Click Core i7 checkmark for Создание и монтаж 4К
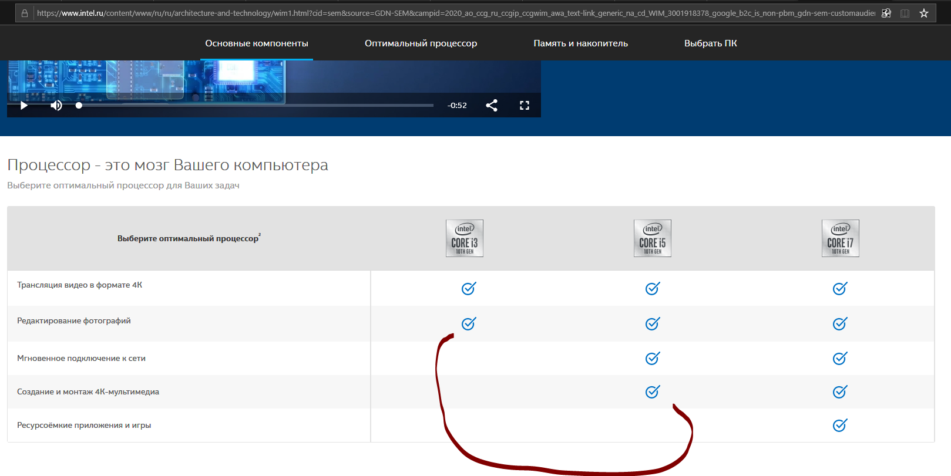 [840, 391]
